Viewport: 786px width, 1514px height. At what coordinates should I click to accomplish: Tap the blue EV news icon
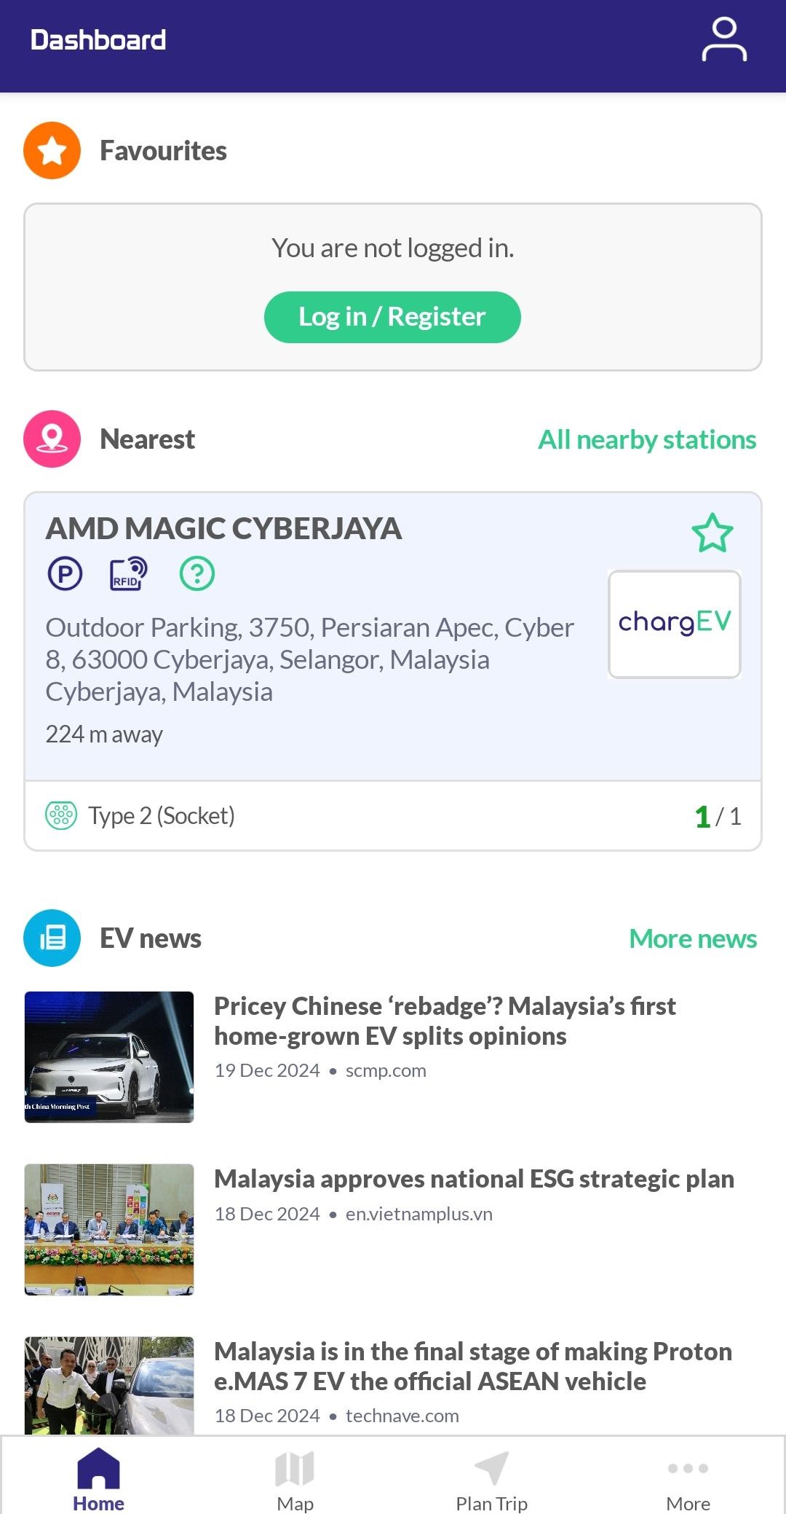point(52,938)
